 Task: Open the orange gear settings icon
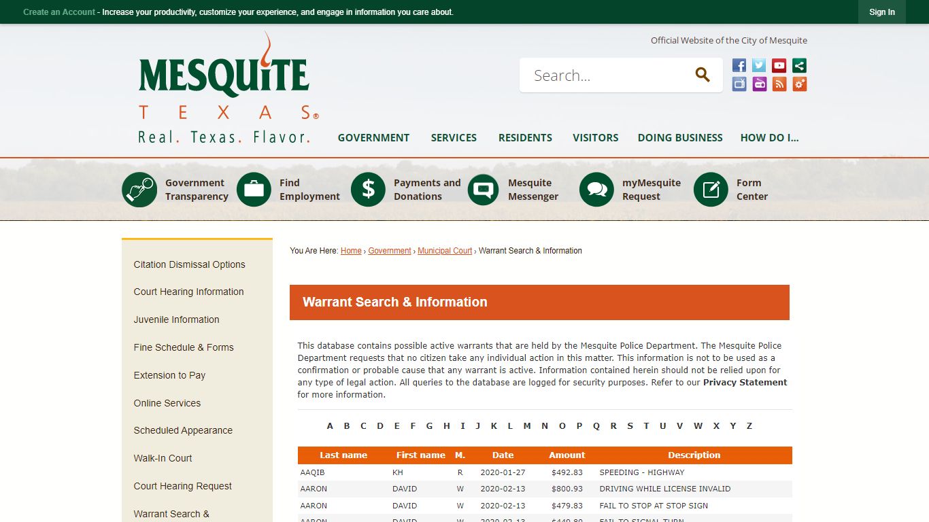pyautogui.click(x=800, y=84)
